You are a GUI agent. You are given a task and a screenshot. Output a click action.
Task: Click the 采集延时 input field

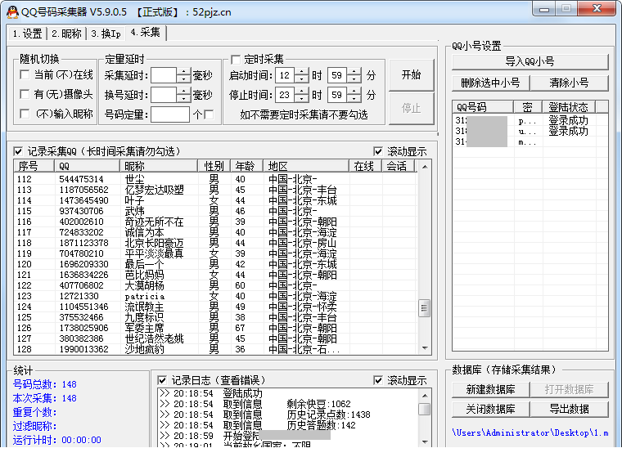pyautogui.click(x=164, y=75)
